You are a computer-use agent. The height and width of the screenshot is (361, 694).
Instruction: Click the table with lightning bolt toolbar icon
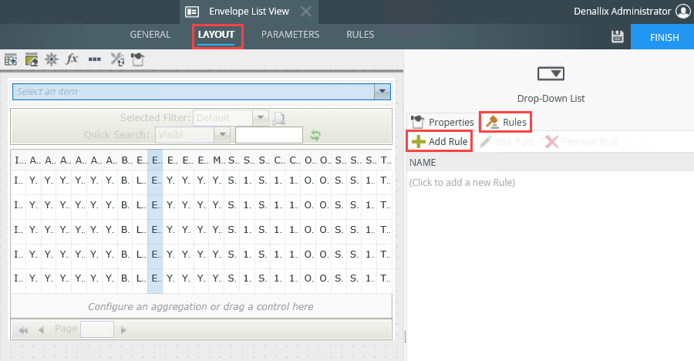[11, 59]
